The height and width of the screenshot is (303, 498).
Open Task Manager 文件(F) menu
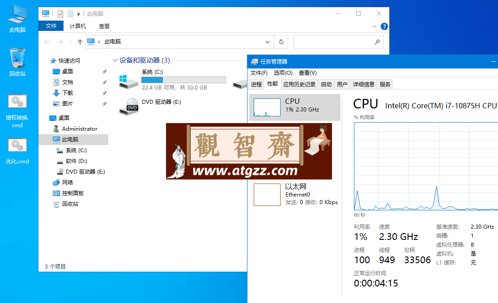coord(259,73)
